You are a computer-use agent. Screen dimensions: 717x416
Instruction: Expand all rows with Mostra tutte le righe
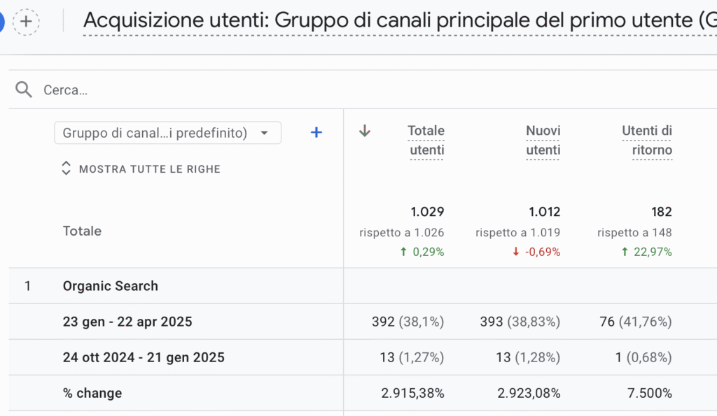[x=149, y=168]
